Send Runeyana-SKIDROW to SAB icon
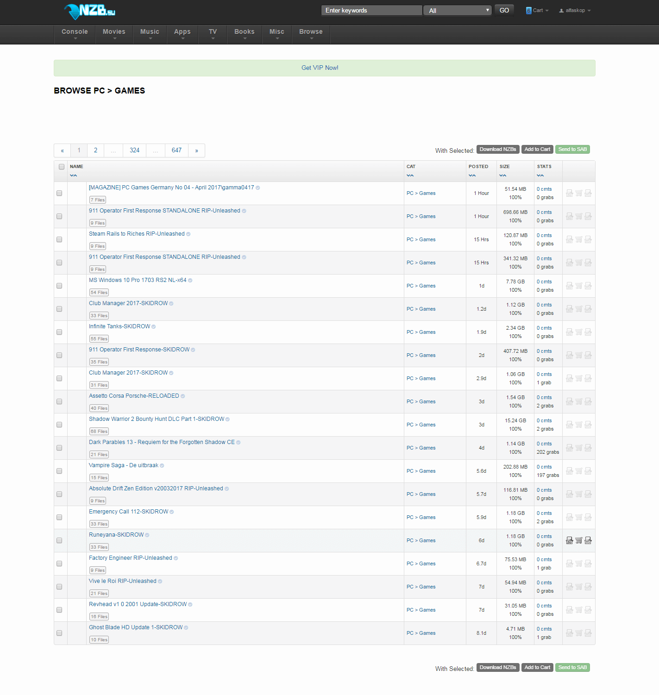Image resolution: width=659 pixels, height=695 pixels. [x=588, y=540]
